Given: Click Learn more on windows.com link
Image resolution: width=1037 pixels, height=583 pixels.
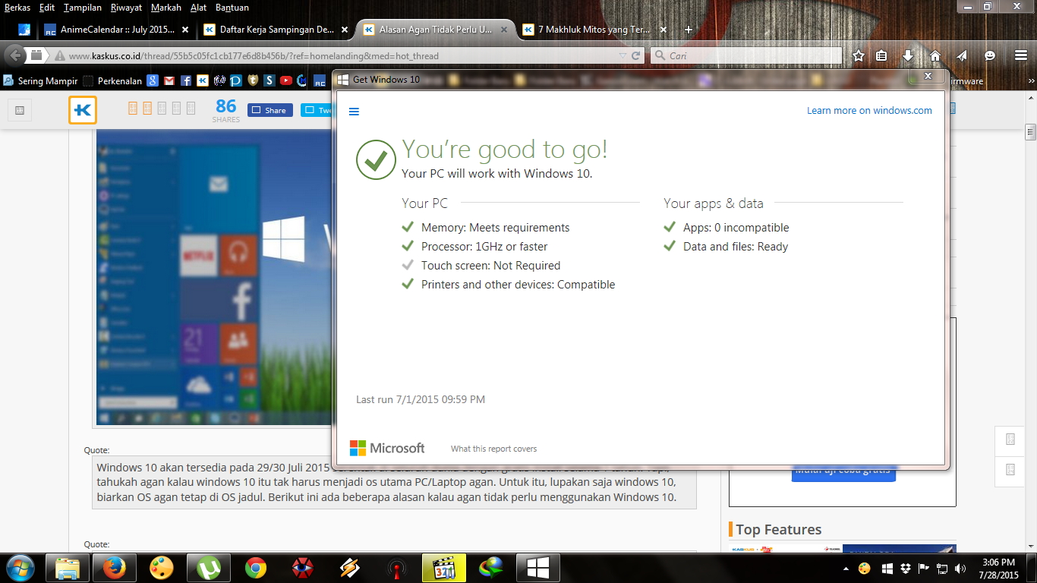Looking at the screenshot, I should [869, 110].
